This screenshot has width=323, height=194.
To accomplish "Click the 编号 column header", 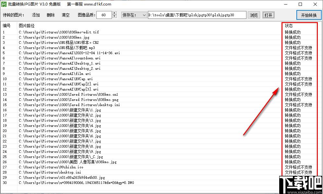I will pos(7,26).
